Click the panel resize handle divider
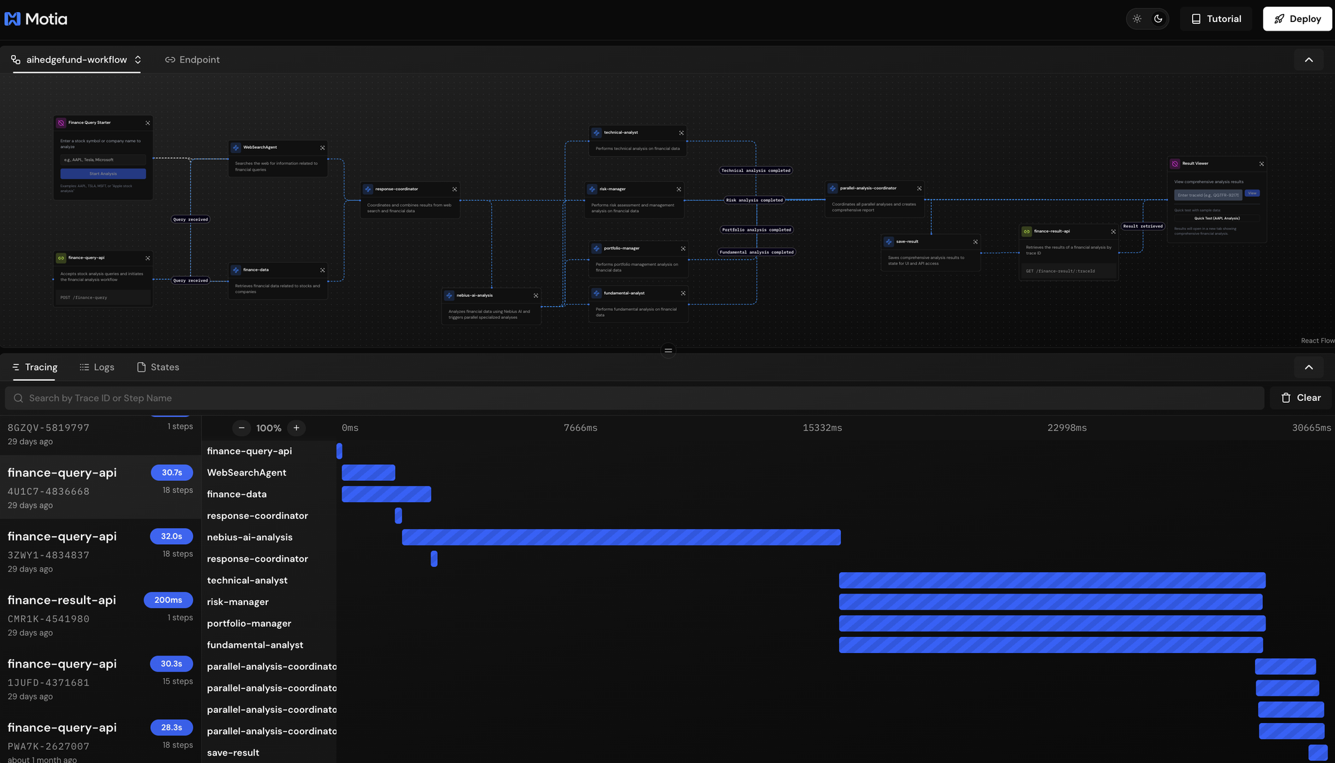Image resolution: width=1335 pixels, height=763 pixels. point(667,350)
